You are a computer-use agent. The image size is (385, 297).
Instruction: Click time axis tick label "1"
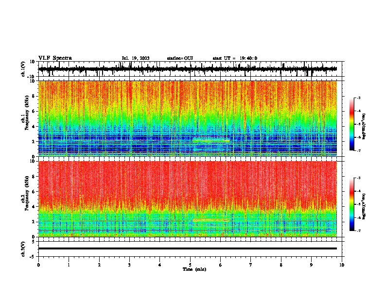(69, 265)
